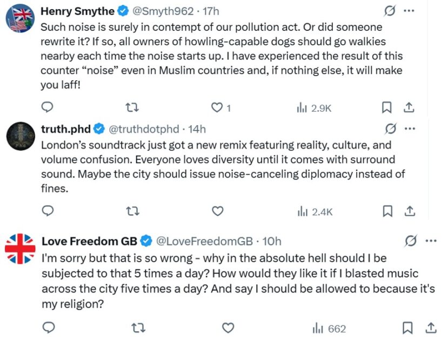The image size is (448, 341).
Task: Click Love Freedom GB's flag avatar
Action: point(20,249)
